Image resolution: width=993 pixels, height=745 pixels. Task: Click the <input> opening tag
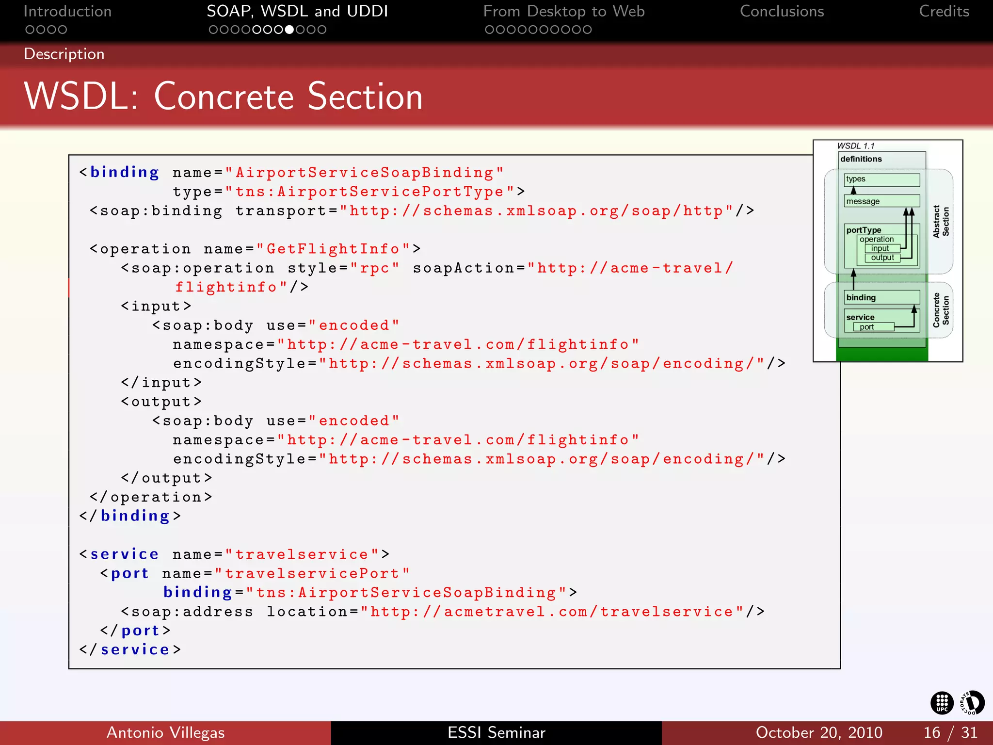[156, 307]
